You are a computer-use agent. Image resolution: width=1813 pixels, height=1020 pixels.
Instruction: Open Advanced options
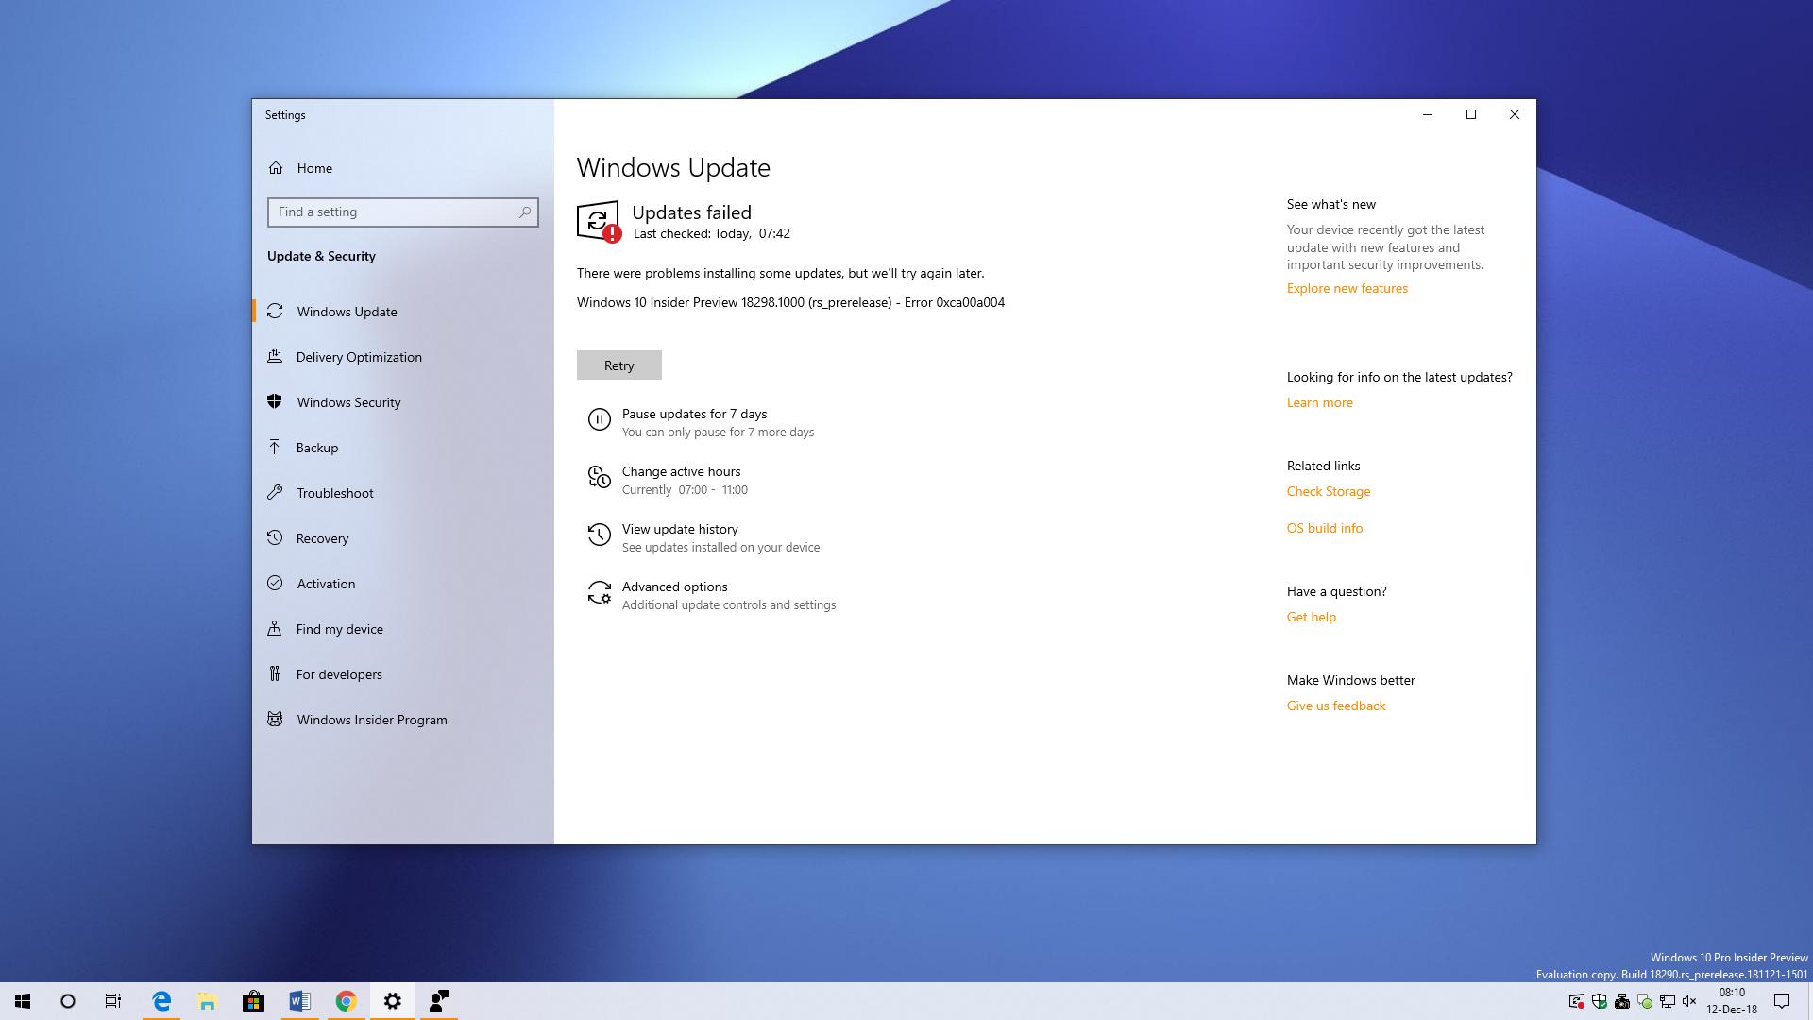point(674,587)
